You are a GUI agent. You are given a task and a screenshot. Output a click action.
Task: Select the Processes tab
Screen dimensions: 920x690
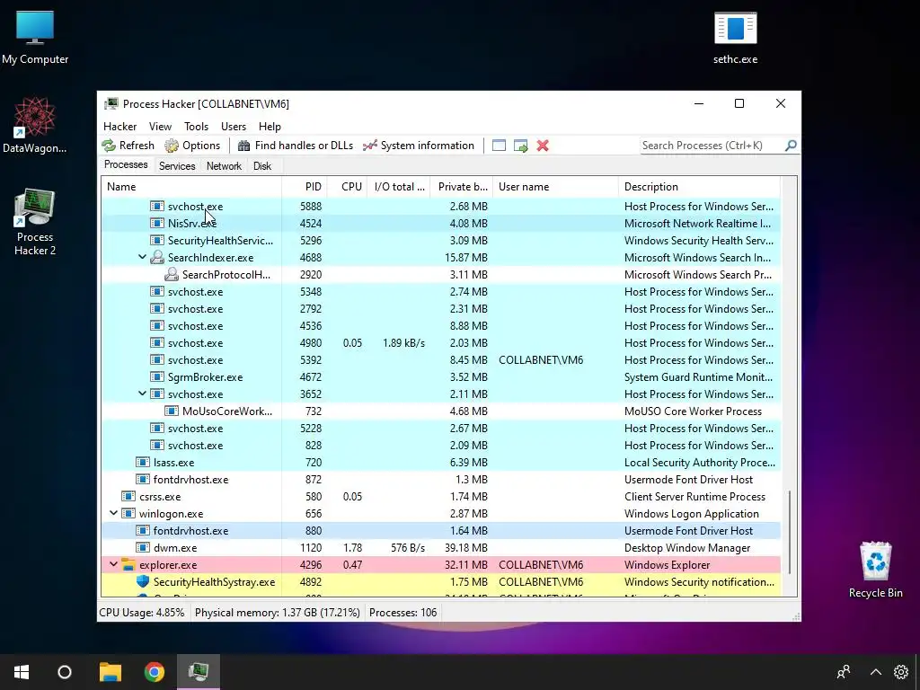pyautogui.click(x=126, y=165)
